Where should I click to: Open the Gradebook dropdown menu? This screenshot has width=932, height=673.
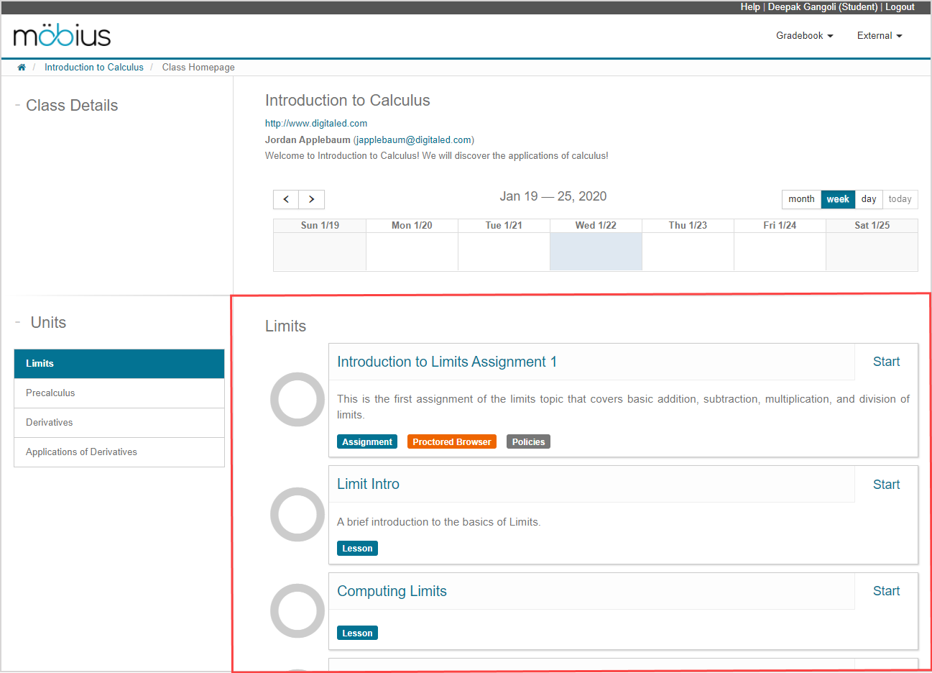click(x=804, y=36)
